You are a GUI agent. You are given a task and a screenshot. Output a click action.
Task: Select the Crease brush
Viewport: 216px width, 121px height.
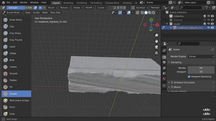[17, 67]
